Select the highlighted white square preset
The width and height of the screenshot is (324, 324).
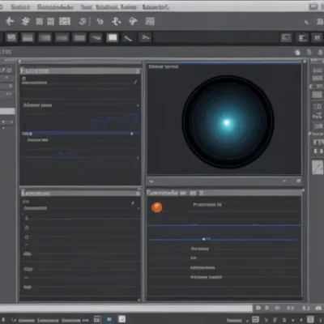pyautogui.click(x=113, y=37)
